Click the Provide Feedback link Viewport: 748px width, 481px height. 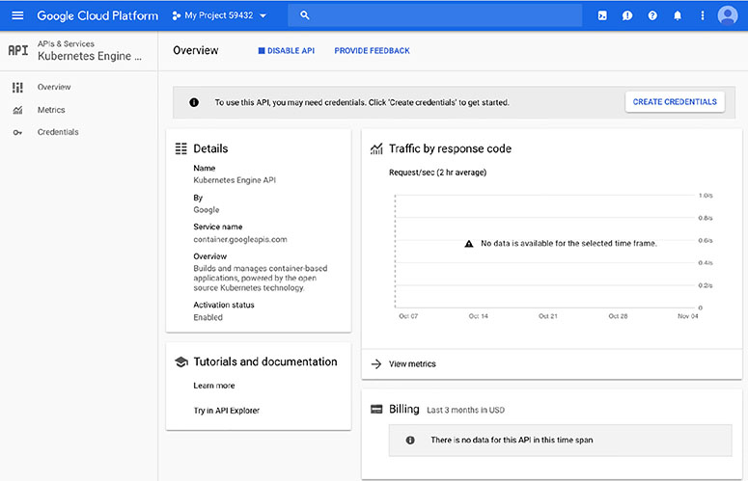372,50
